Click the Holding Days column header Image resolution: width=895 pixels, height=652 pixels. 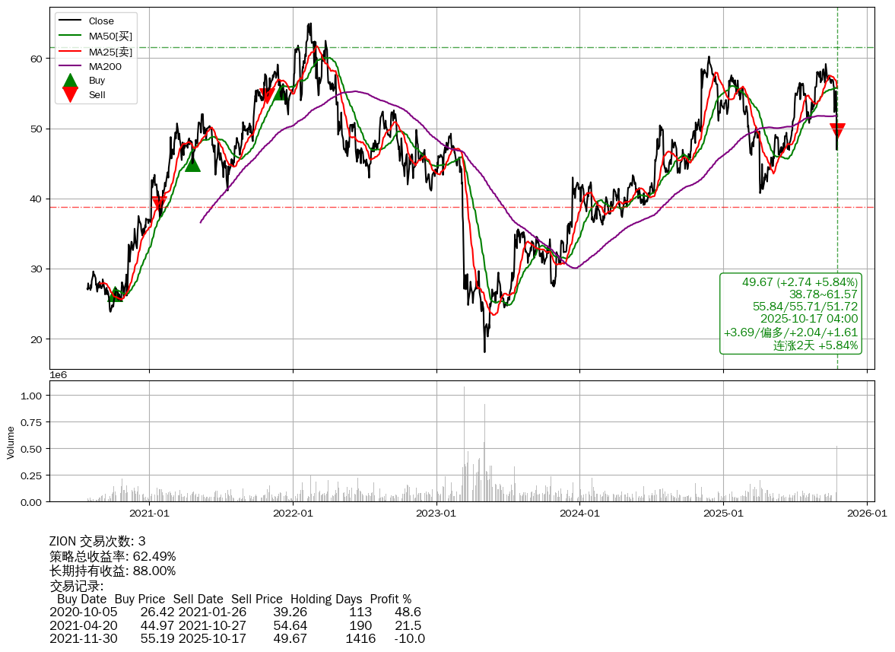[326, 600]
